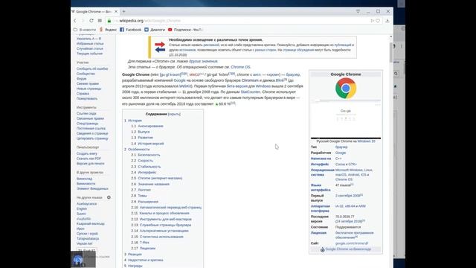Click the red and blue arrows notice icon
476x268 pixels.
coord(160,47)
